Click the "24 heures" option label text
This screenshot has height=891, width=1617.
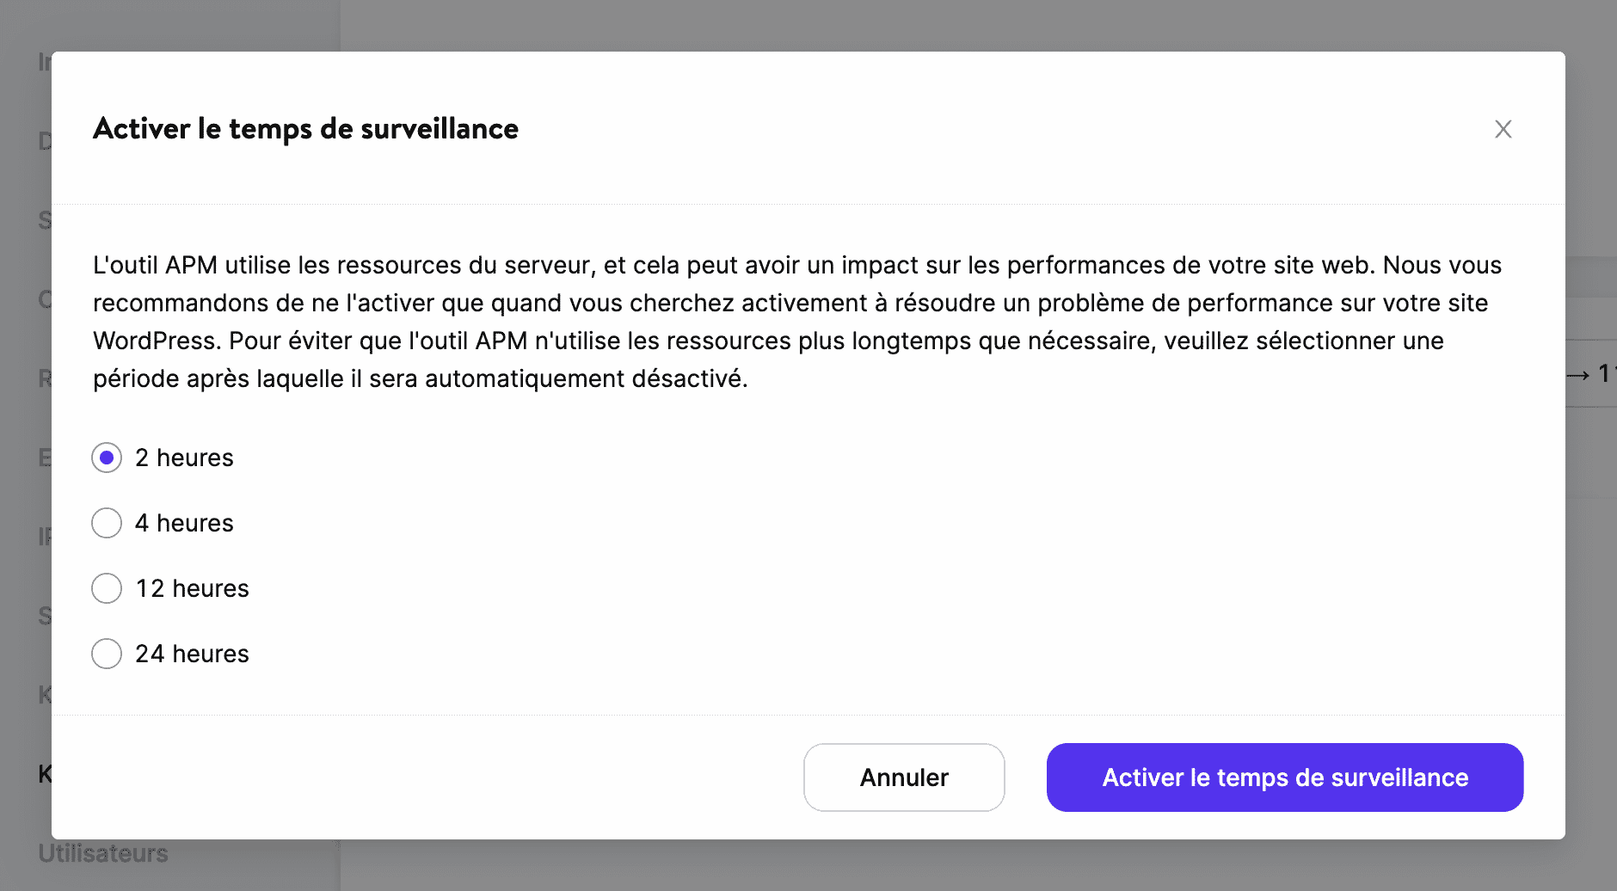pyautogui.click(x=192, y=654)
